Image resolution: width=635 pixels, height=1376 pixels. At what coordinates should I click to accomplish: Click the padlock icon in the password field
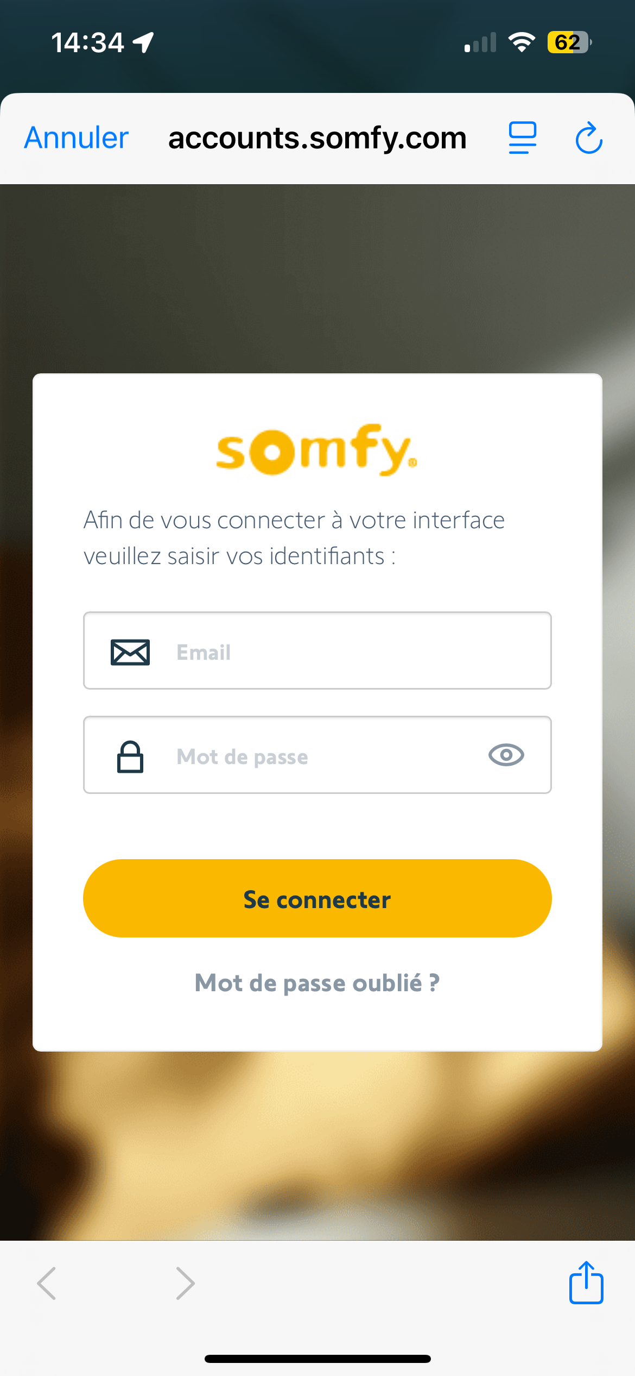[x=130, y=756]
